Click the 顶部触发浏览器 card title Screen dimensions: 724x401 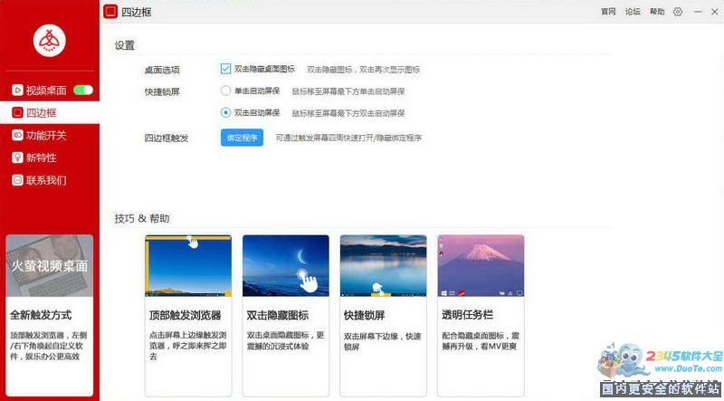186,316
